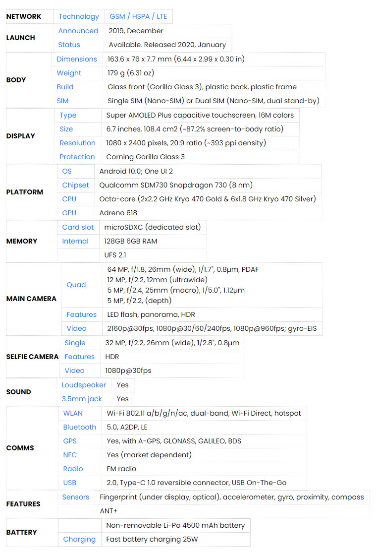
Task: Click the GPU spec link
Action: (69, 213)
